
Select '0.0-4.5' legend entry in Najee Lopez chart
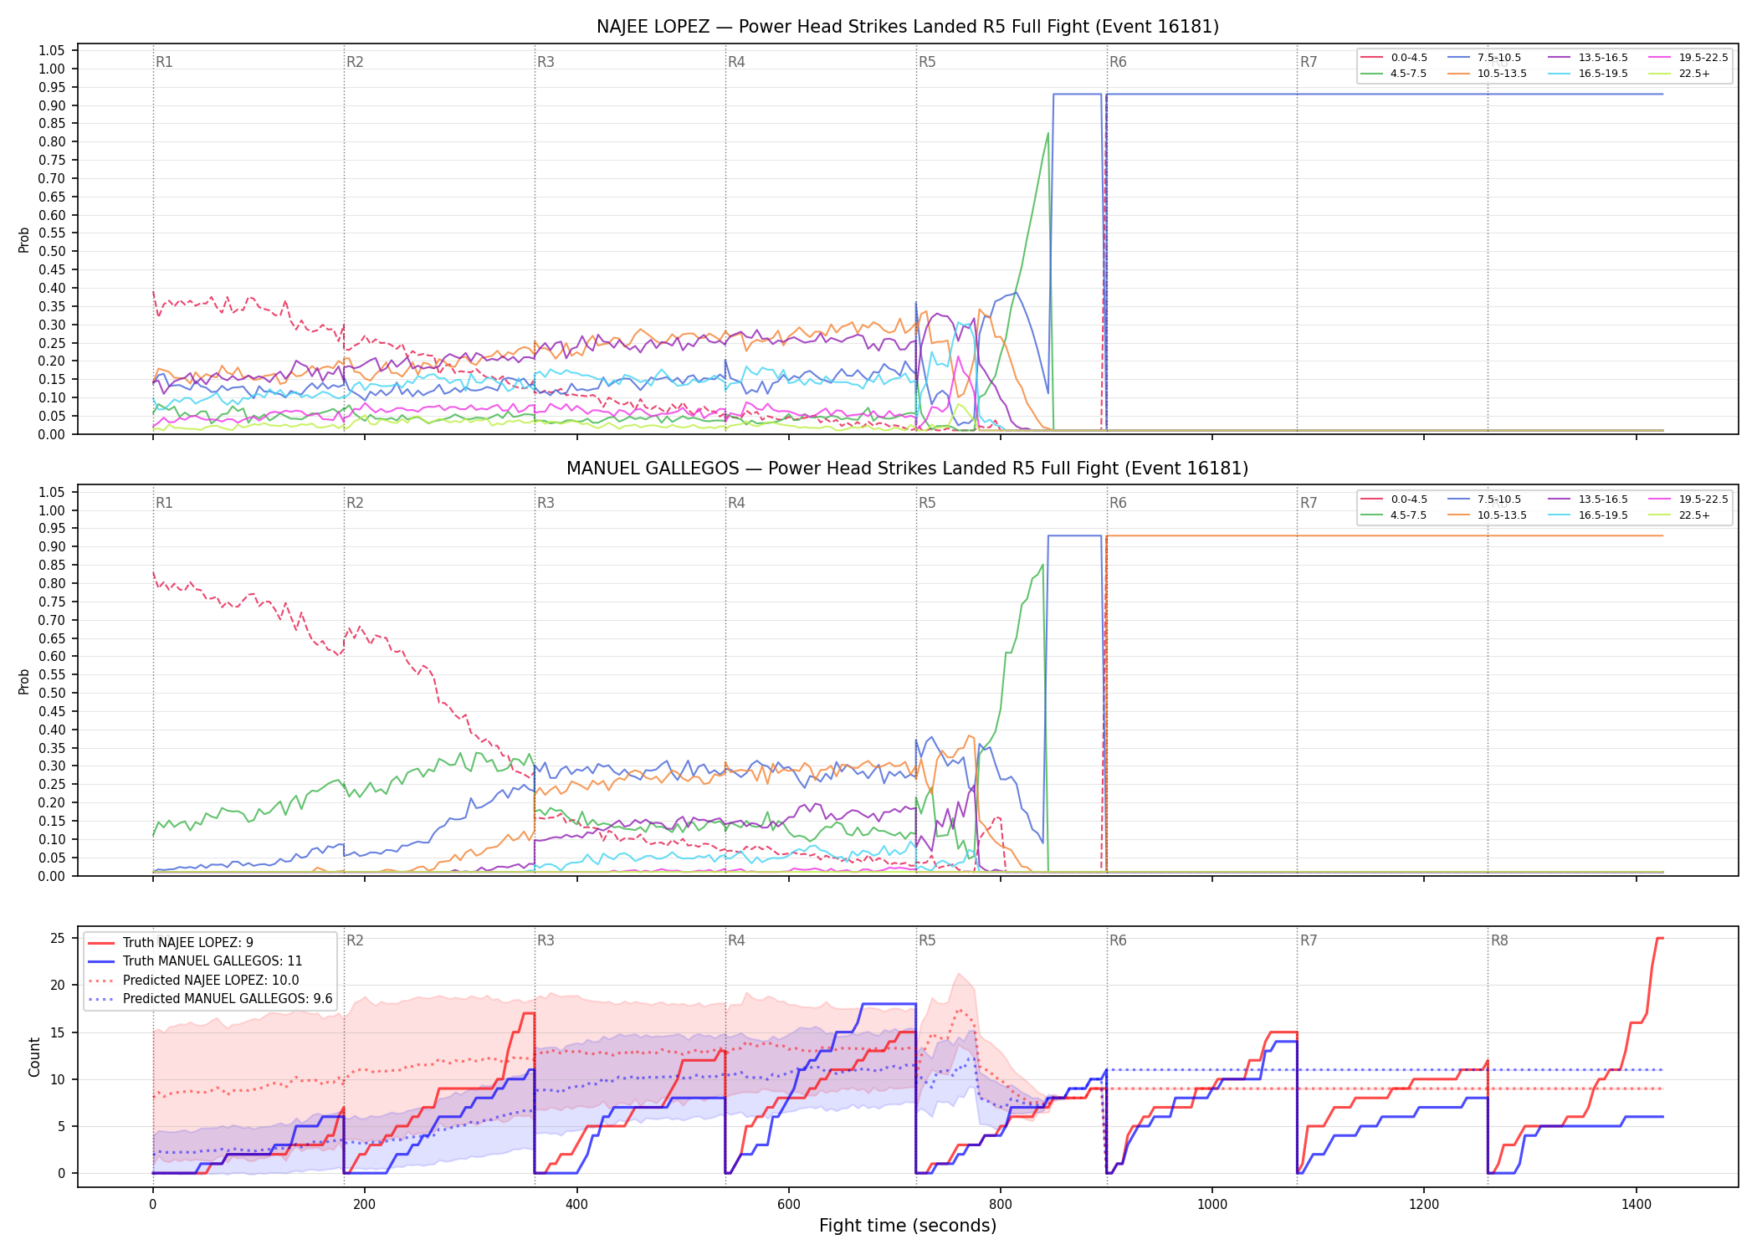click(x=1394, y=58)
